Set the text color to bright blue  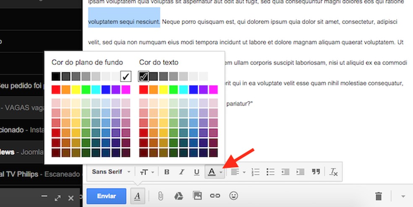(x=193, y=90)
